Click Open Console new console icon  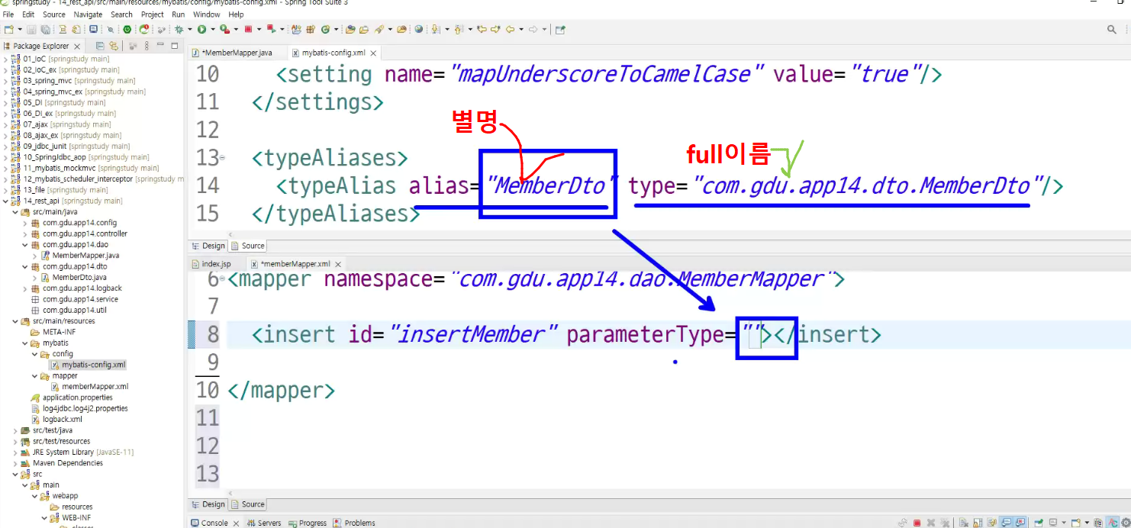pyautogui.click(x=1076, y=523)
